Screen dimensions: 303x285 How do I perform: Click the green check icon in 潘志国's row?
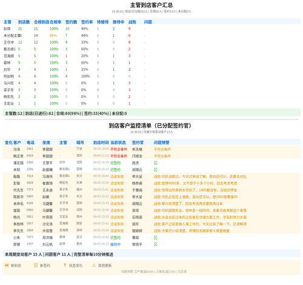[156, 163]
